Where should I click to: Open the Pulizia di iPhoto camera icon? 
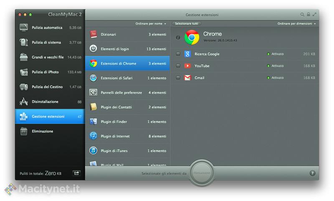point(24,72)
